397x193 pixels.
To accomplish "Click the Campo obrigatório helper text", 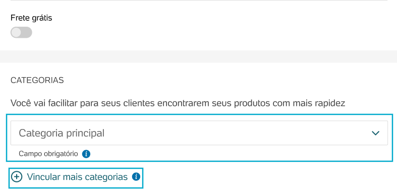I will 48,154.
